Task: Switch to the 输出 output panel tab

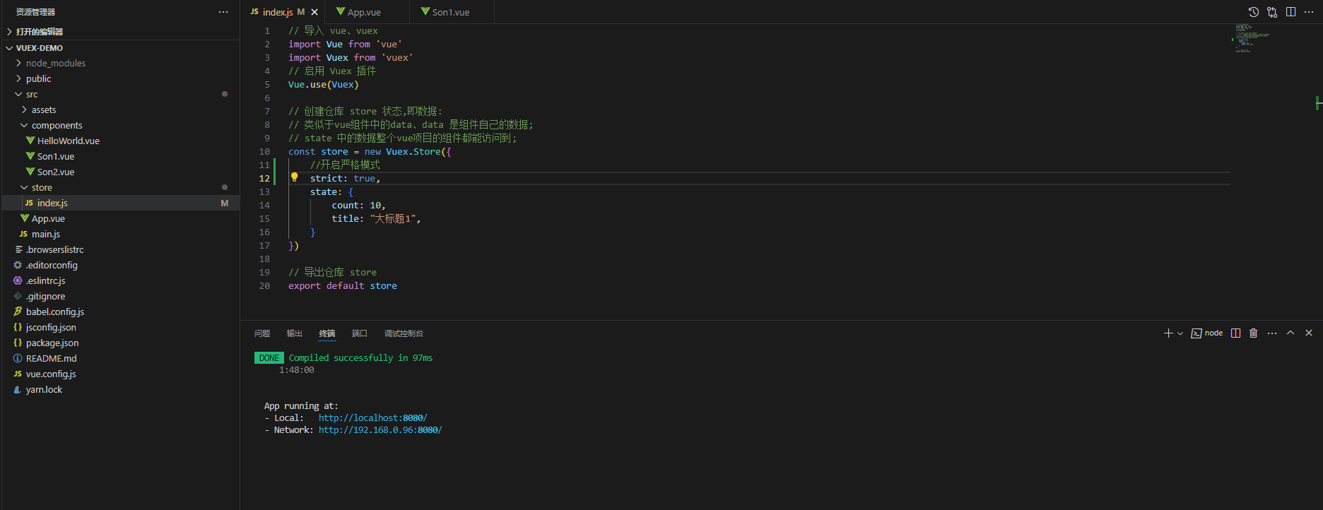Action: [295, 333]
